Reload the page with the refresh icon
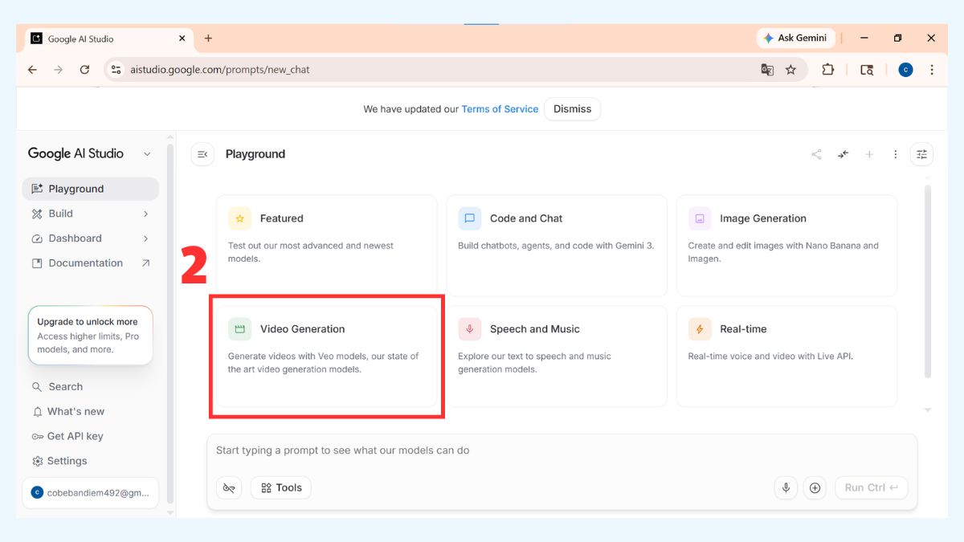The width and height of the screenshot is (964, 542). click(84, 70)
